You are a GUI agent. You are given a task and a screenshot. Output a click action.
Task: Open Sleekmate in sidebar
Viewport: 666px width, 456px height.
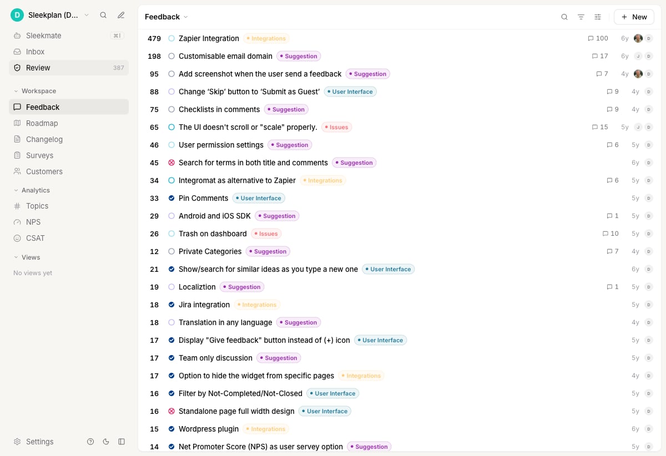pos(69,36)
